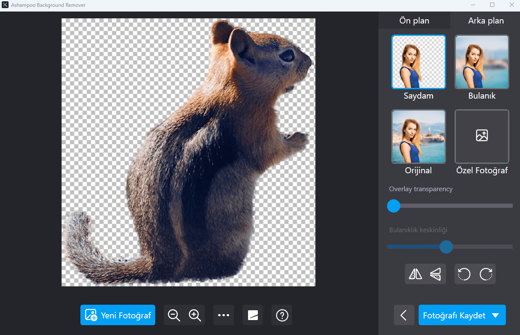Flip the image horizontally
This screenshot has height=335, width=520.
coord(415,274)
